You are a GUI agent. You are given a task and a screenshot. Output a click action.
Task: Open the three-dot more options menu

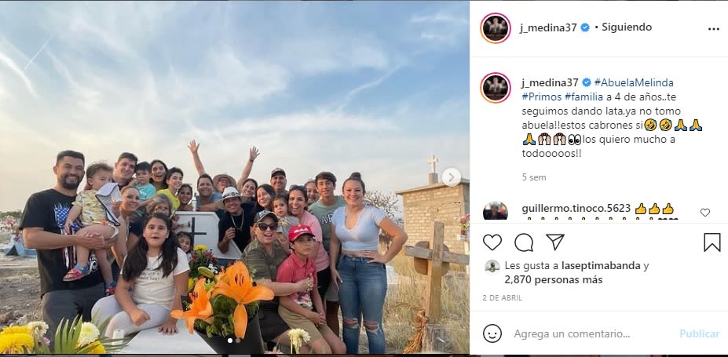pos(713,29)
